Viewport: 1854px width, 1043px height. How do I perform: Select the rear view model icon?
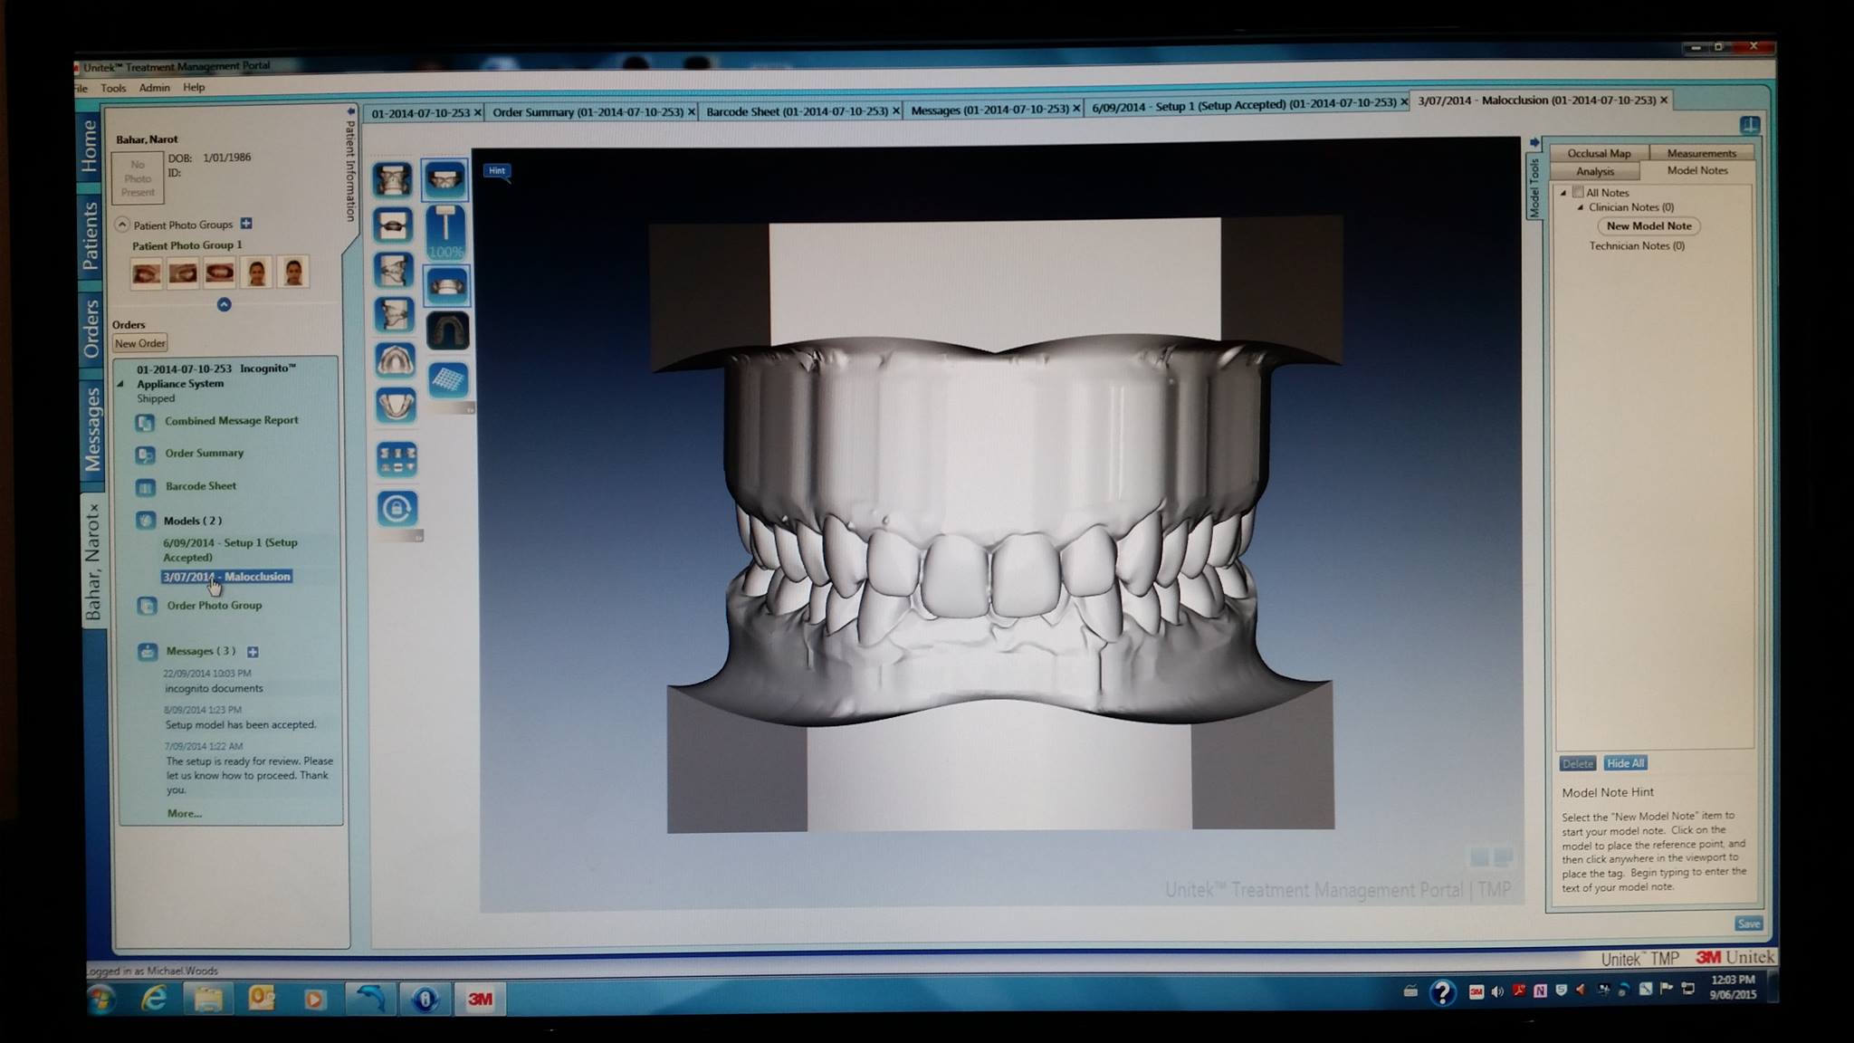pyautogui.click(x=394, y=225)
